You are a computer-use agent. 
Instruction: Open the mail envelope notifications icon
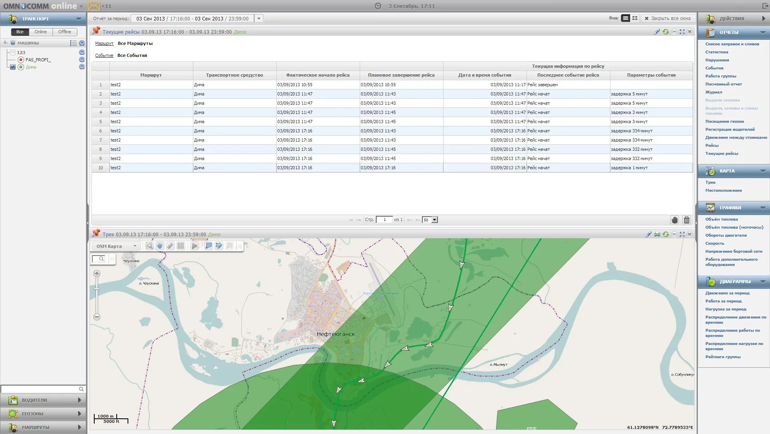[94, 6]
